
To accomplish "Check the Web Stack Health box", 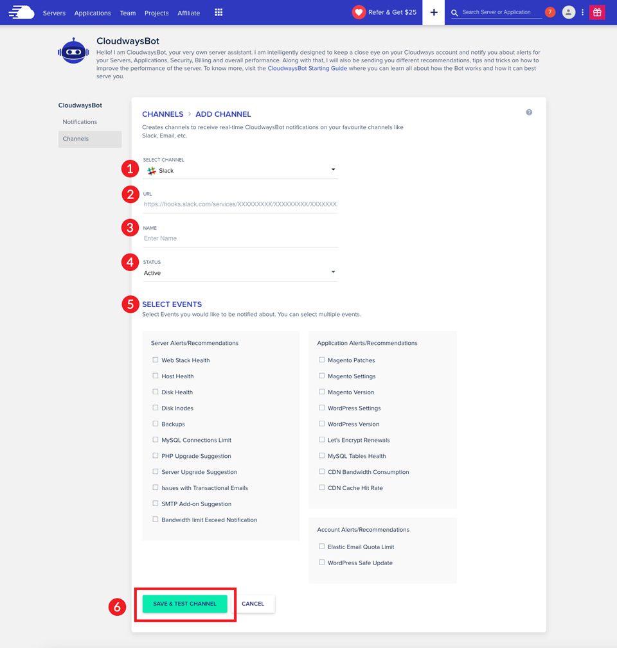I will tap(156, 360).
